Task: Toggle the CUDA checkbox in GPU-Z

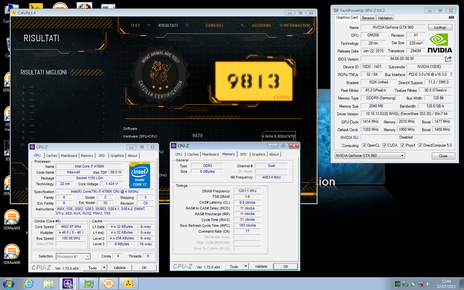Action: 384,145
